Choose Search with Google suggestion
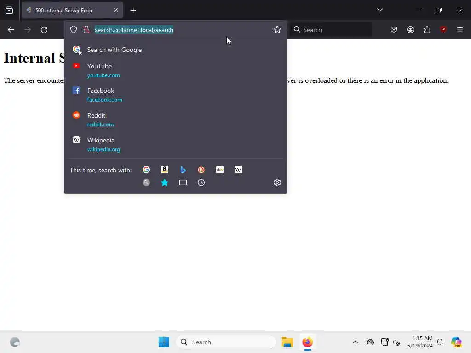Image resolution: width=471 pixels, height=353 pixels. (175, 50)
